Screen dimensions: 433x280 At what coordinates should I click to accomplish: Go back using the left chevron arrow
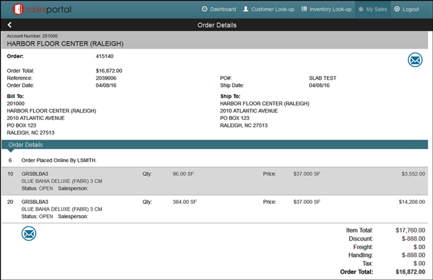tap(10, 25)
